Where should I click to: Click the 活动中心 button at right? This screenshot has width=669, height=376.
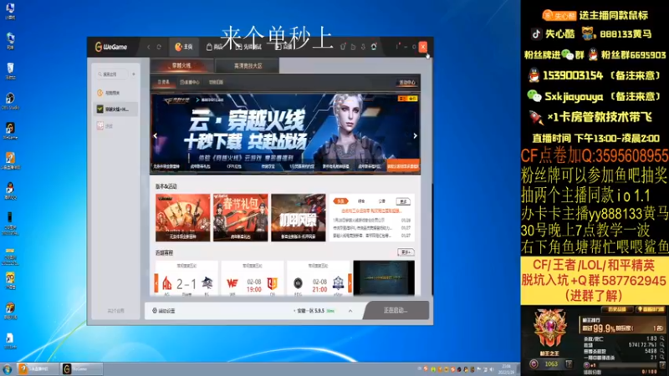[407, 83]
